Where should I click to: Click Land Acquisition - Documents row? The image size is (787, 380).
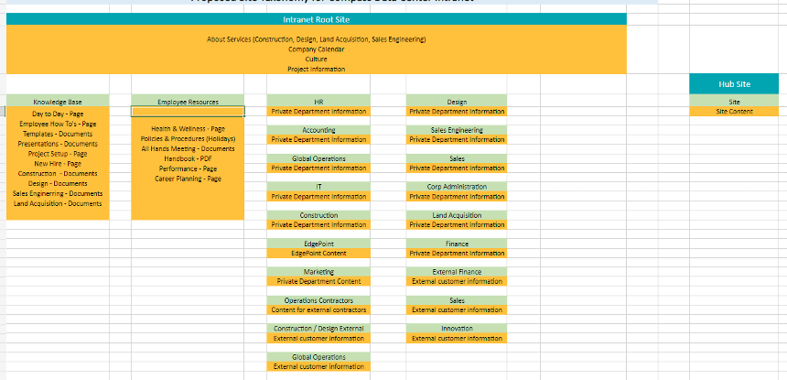58,204
